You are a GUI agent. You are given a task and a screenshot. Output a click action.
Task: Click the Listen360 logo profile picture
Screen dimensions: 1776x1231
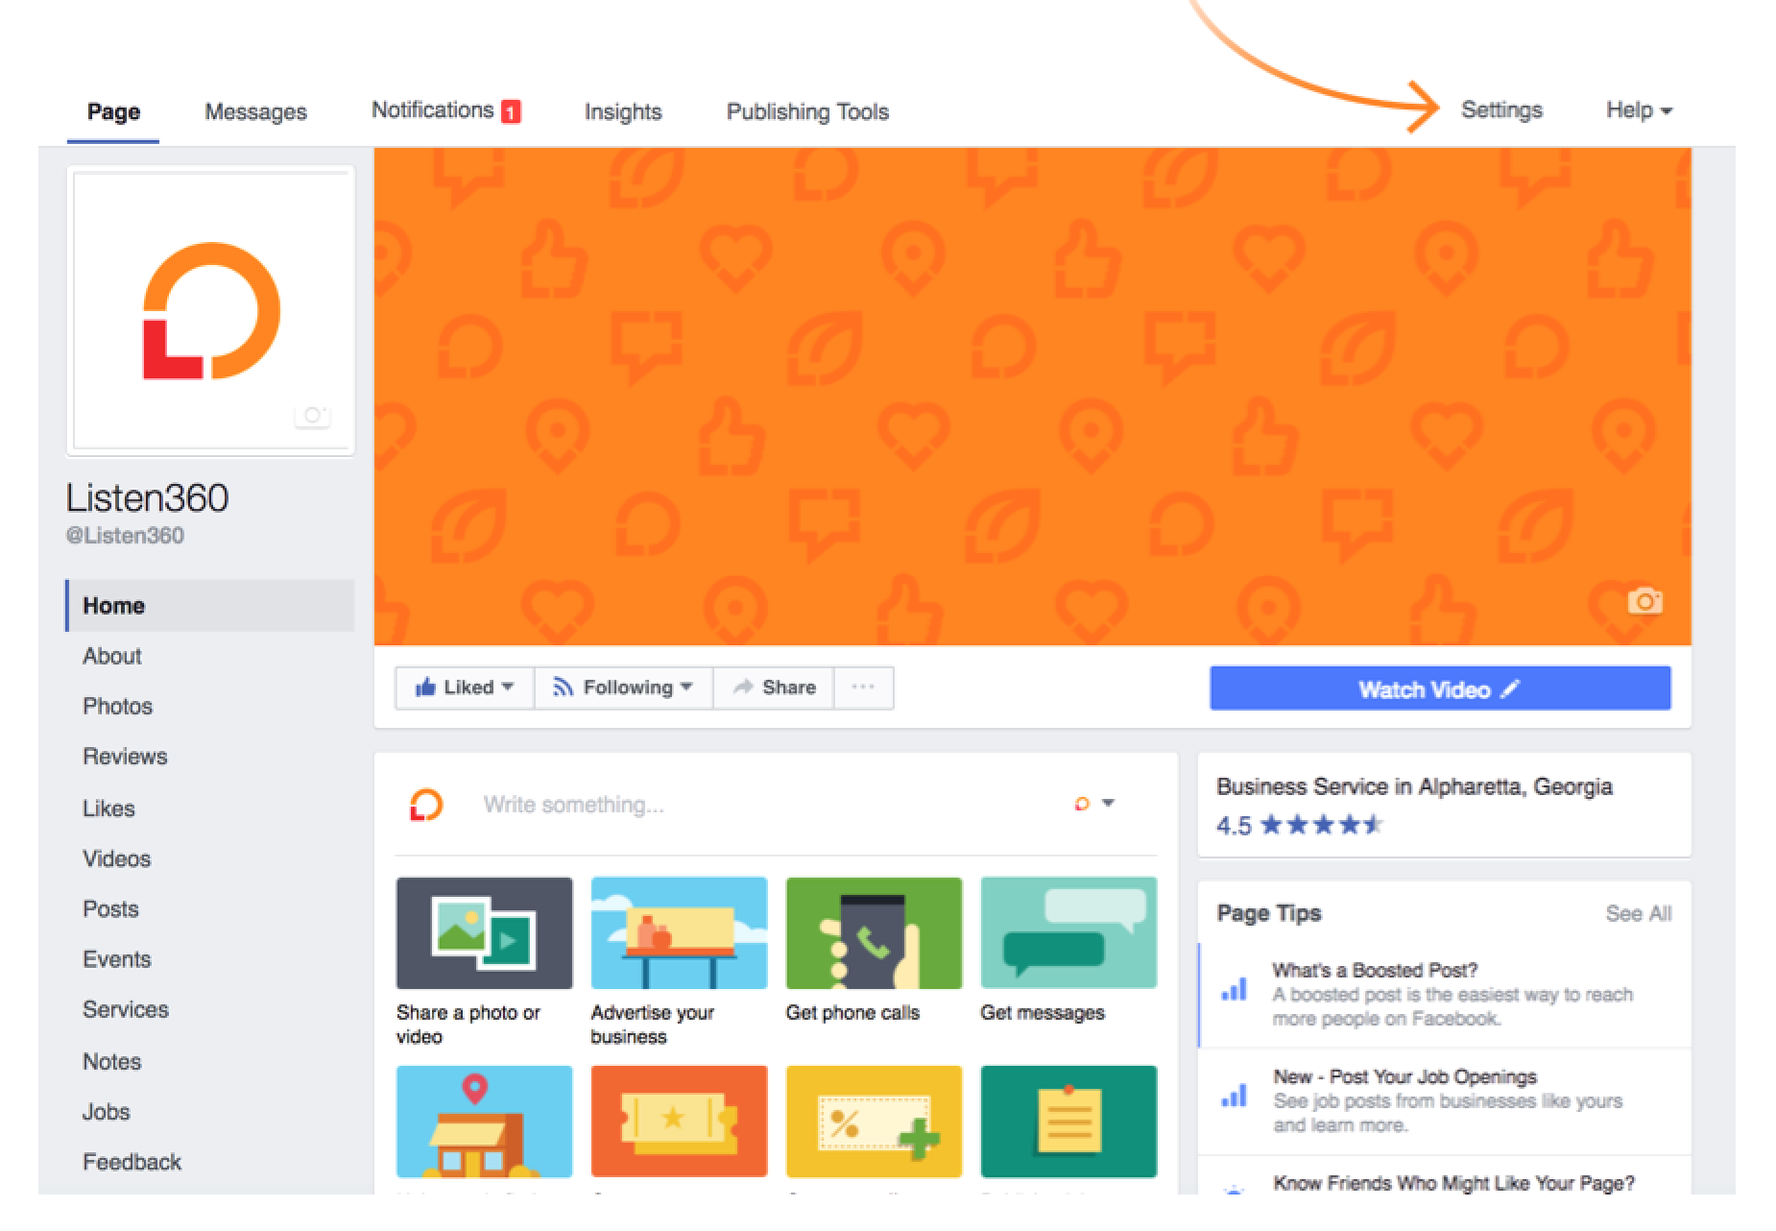(210, 311)
